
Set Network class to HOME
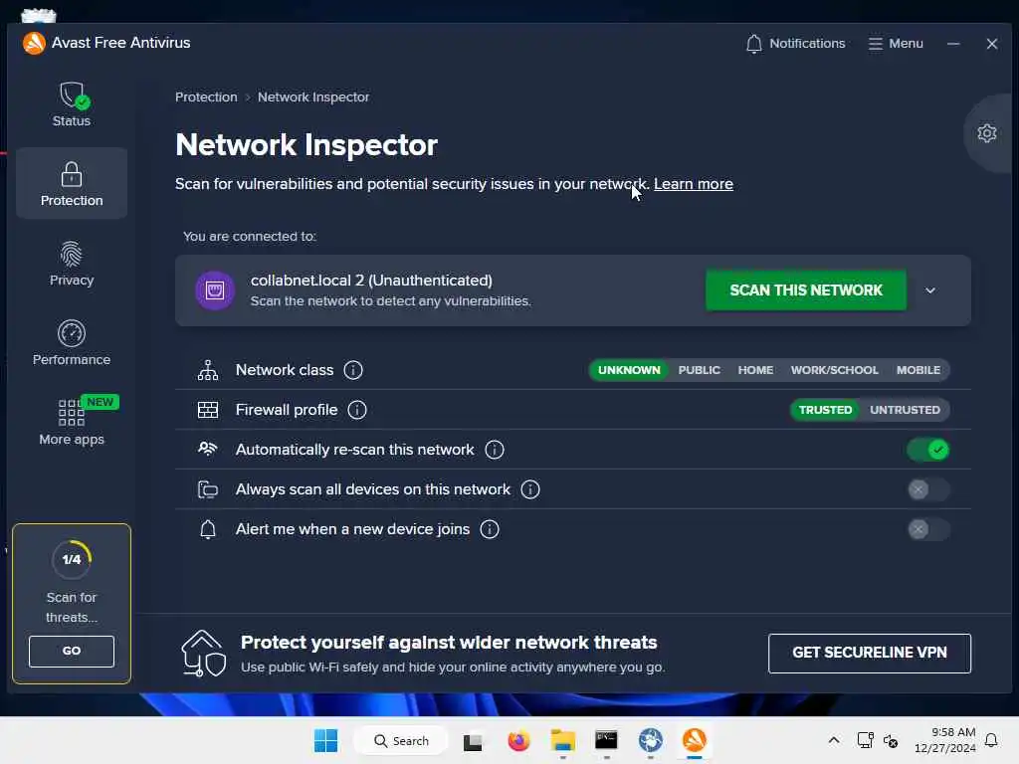[x=755, y=370]
